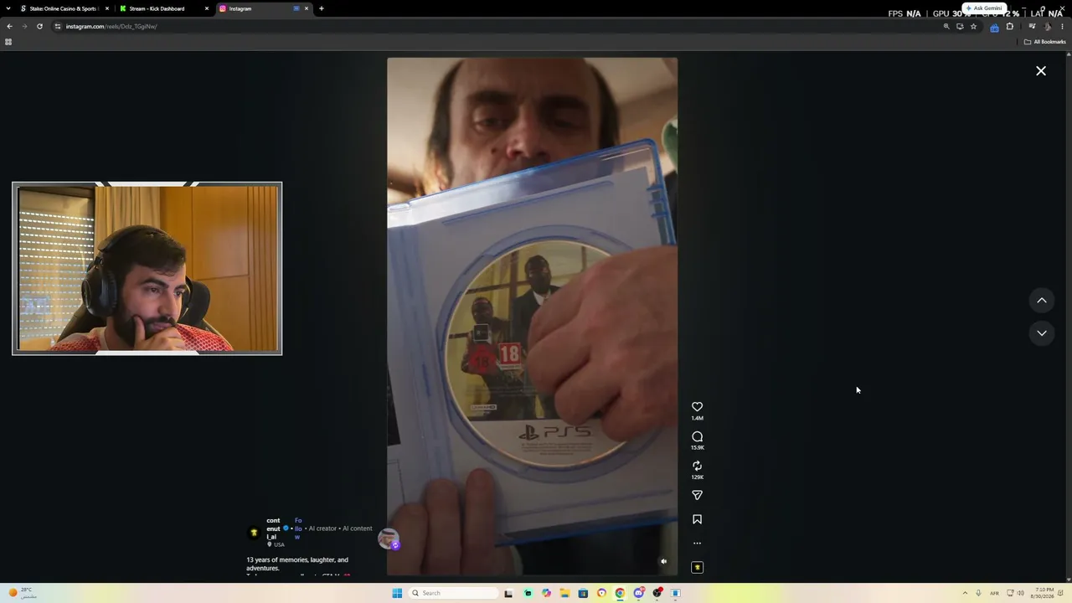The image size is (1072, 603).
Task: View site information for instagram.com
Action: point(58,26)
